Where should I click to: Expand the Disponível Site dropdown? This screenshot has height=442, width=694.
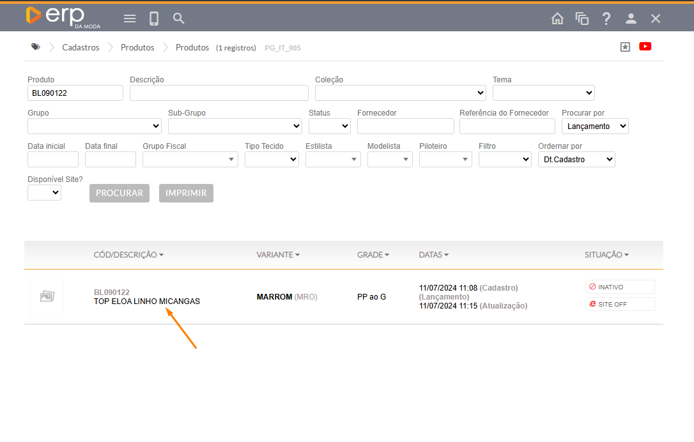point(44,193)
